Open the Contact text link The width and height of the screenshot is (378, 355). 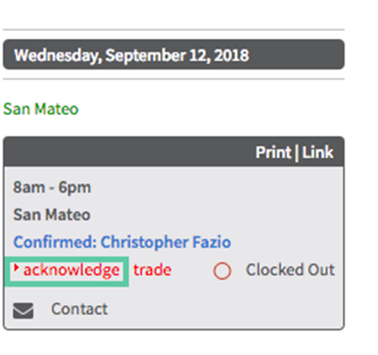(x=79, y=309)
